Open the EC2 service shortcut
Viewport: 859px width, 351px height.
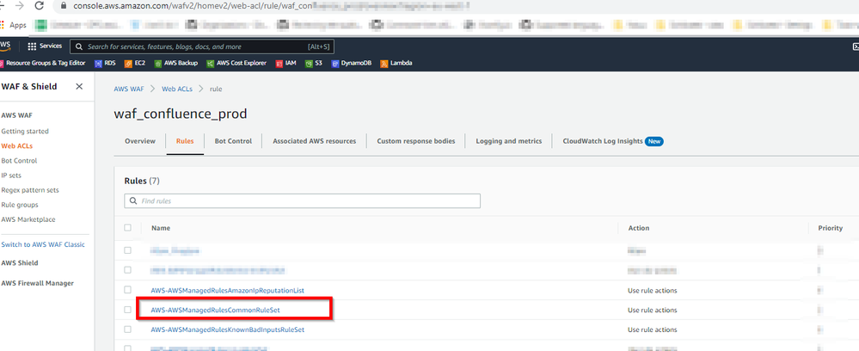135,64
